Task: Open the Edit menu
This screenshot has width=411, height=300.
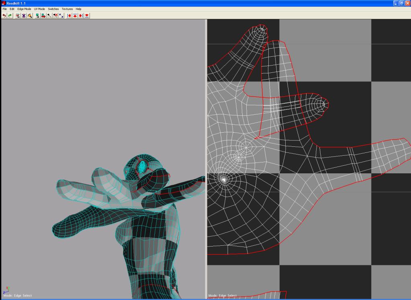Action: tap(12, 9)
